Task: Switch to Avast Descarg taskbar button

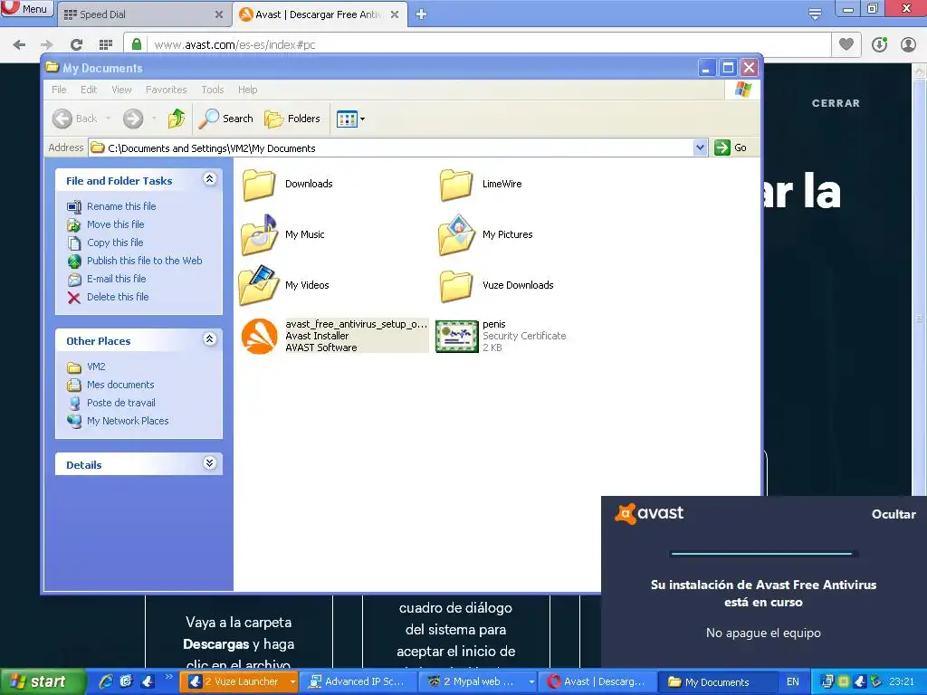Action: click(597, 682)
